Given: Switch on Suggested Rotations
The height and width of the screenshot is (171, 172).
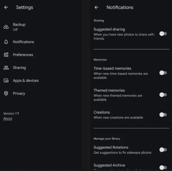Looking at the screenshot, I should point(163,150).
